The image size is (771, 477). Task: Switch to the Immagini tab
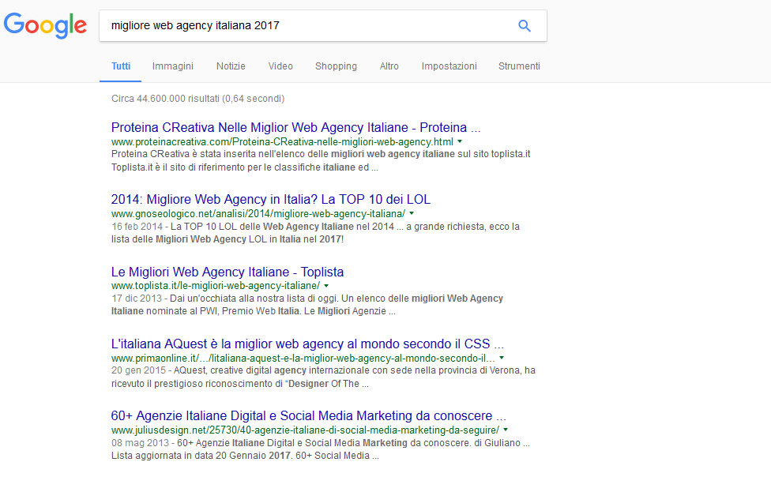click(x=172, y=66)
